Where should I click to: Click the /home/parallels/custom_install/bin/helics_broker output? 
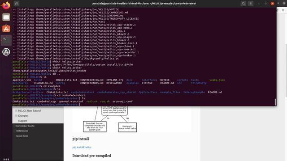pos(49,71)
